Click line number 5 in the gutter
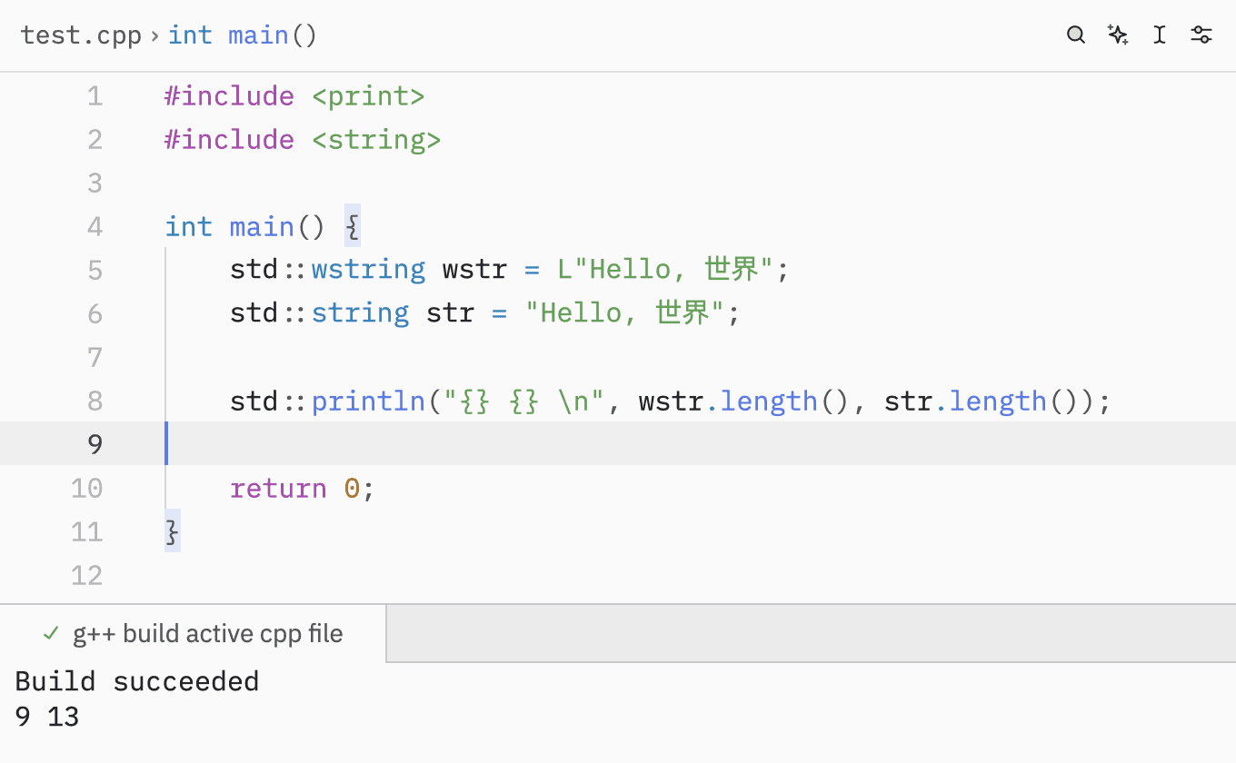The image size is (1236, 763). [95, 270]
